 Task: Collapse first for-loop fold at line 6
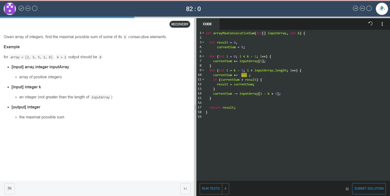click(203, 56)
